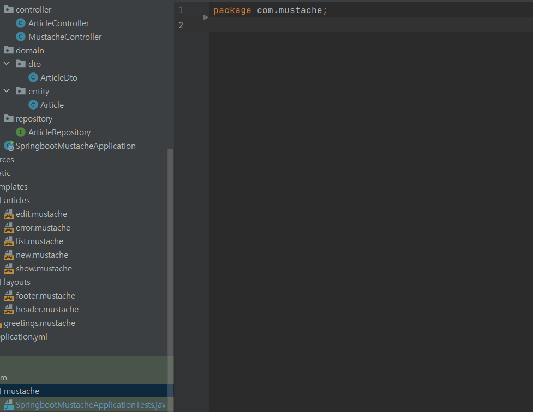Click the SpringbootMustacheApplicationTests file icon
This screenshot has height=412, width=533.
click(x=9, y=405)
